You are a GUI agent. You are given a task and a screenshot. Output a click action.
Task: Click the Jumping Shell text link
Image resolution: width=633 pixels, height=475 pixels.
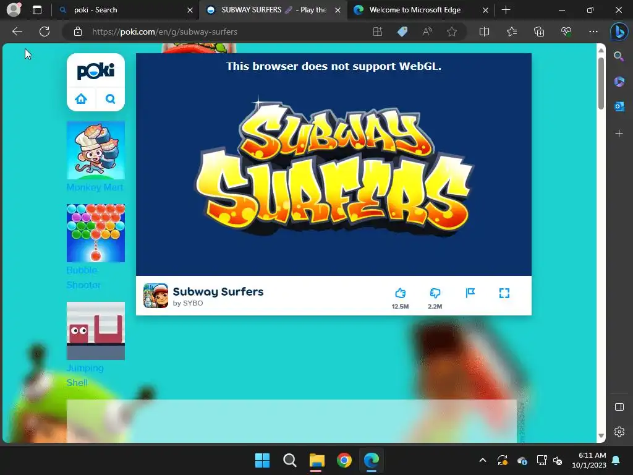point(85,375)
